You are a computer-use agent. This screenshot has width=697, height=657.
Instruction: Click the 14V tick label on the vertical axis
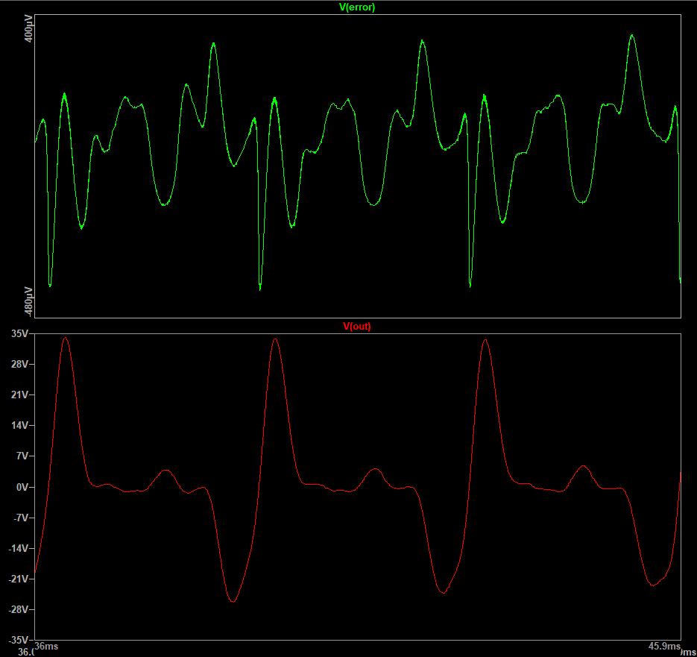tap(19, 426)
